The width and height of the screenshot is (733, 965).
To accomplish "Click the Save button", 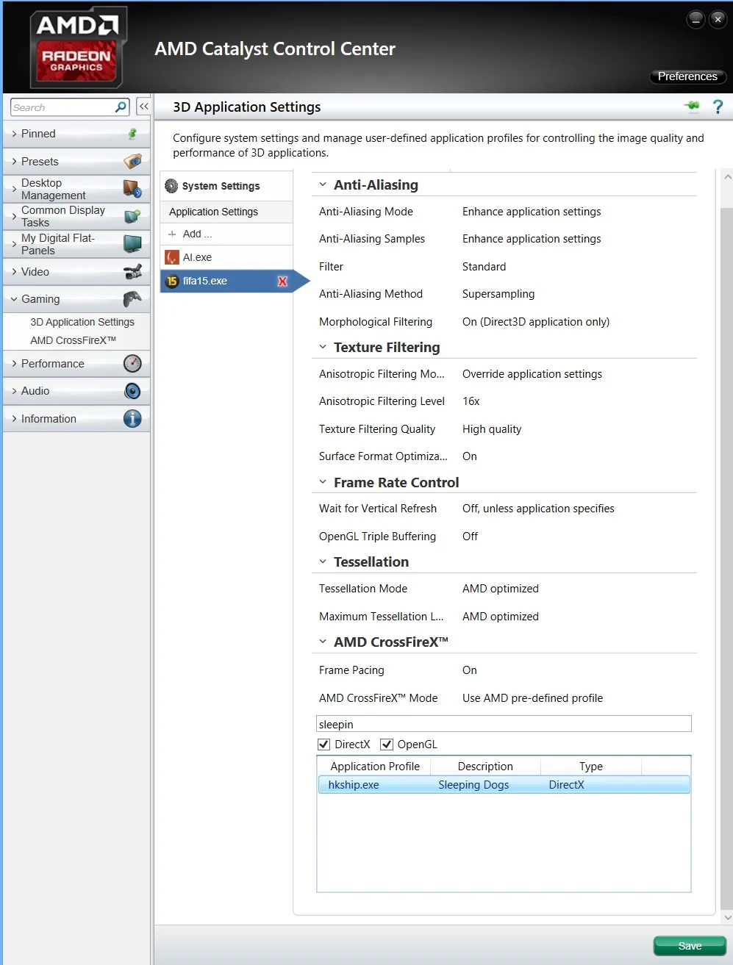I will (690, 946).
